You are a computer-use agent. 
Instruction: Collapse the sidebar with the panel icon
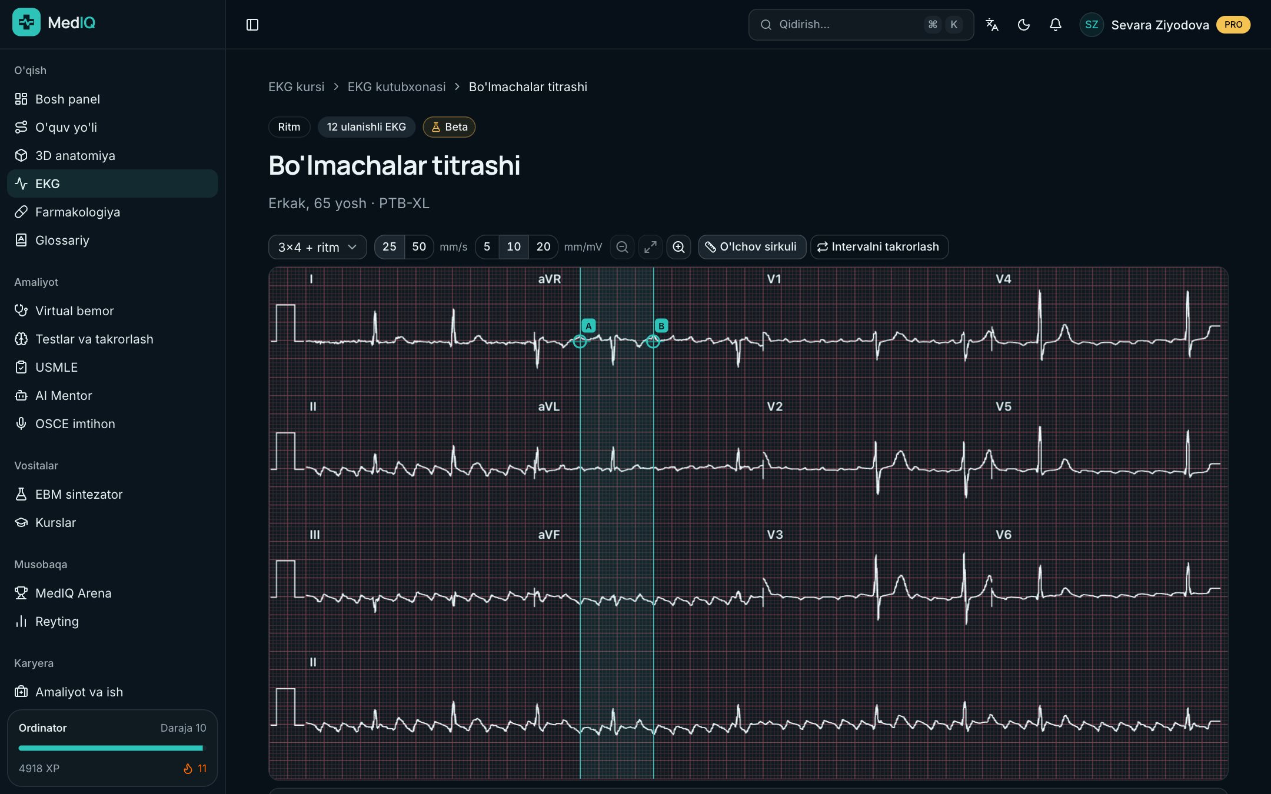[x=252, y=25]
